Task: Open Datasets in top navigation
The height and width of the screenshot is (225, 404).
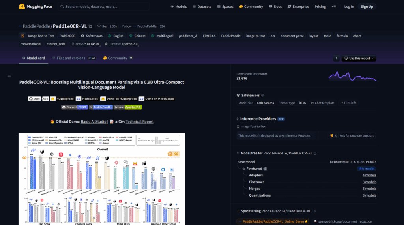Action: click(202, 7)
